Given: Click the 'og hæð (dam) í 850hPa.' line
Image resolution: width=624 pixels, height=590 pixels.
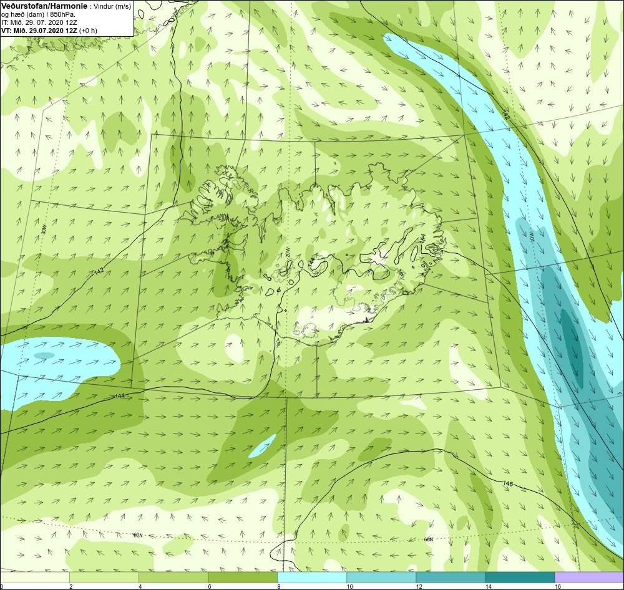Looking at the screenshot, I should click(x=38, y=15).
